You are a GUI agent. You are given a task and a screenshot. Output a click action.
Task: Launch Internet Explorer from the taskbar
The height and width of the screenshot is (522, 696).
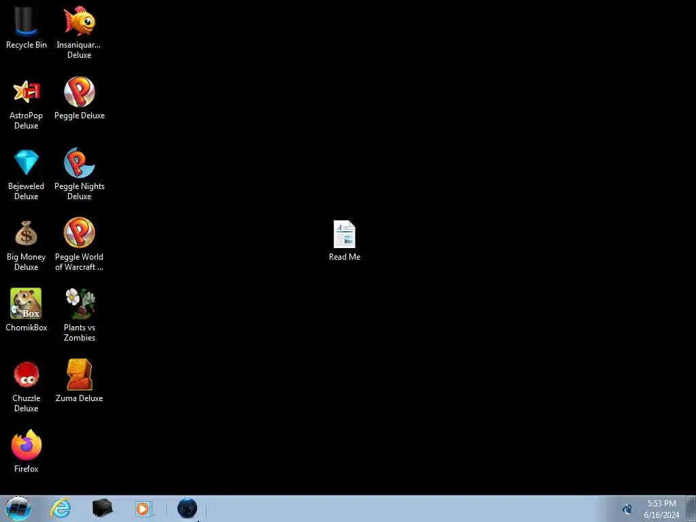(60, 508)
